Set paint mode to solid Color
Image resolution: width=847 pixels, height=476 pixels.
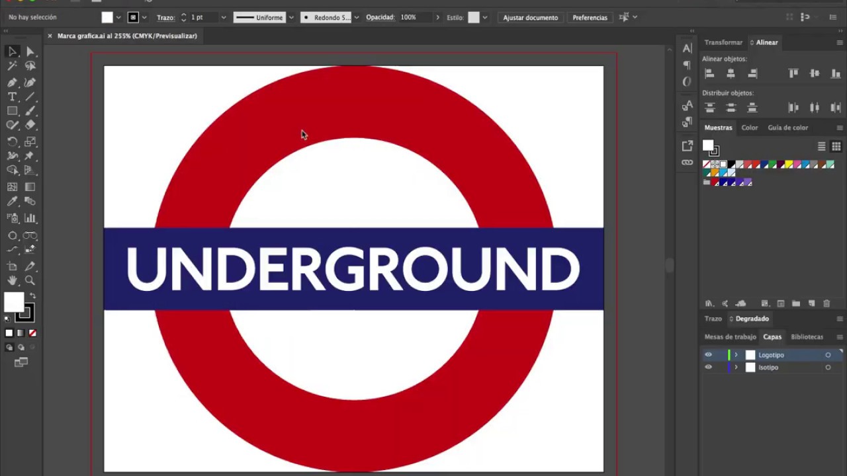point(9,333)
